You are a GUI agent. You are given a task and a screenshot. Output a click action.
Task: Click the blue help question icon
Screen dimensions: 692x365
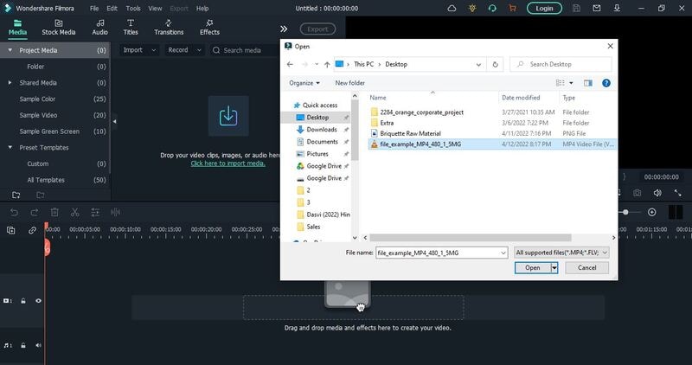(606, 83)
